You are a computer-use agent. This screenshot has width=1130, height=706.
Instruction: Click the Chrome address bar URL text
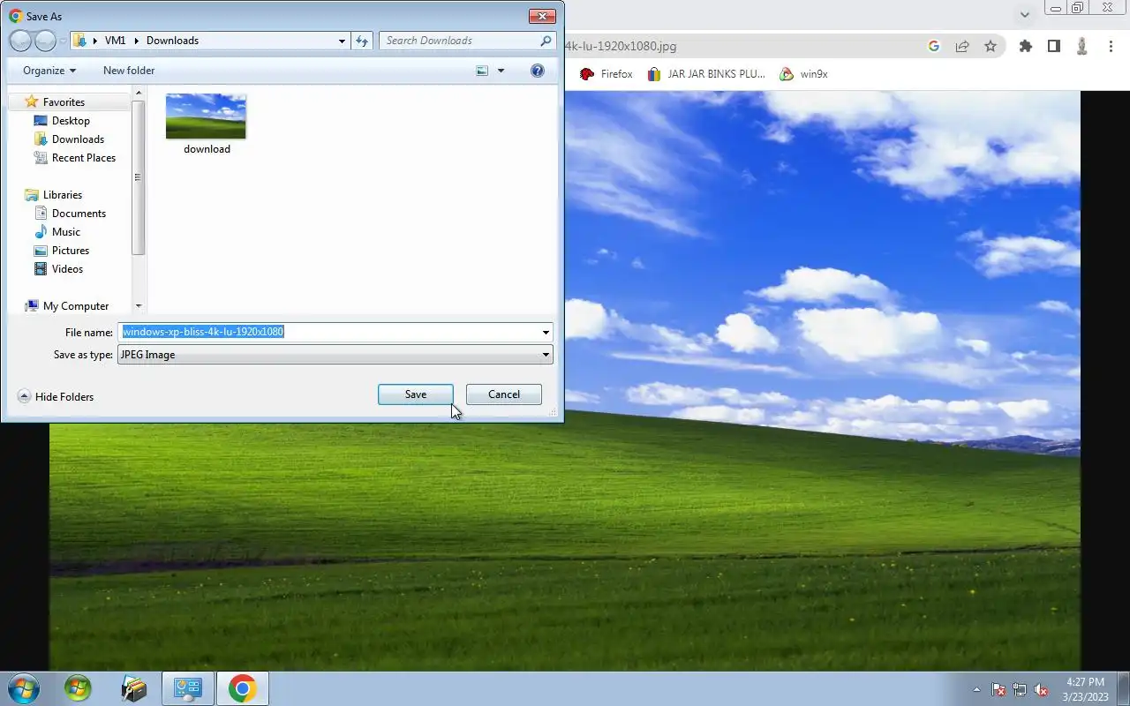(x=621, y=46)
